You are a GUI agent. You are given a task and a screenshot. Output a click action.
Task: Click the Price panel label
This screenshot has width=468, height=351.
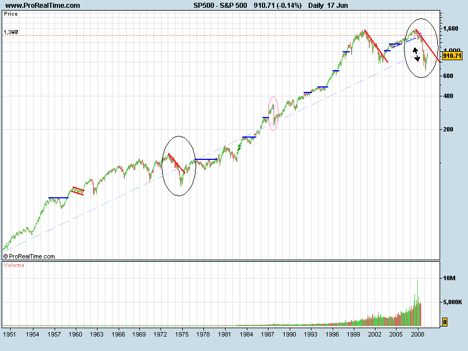(x=11, y=14)
